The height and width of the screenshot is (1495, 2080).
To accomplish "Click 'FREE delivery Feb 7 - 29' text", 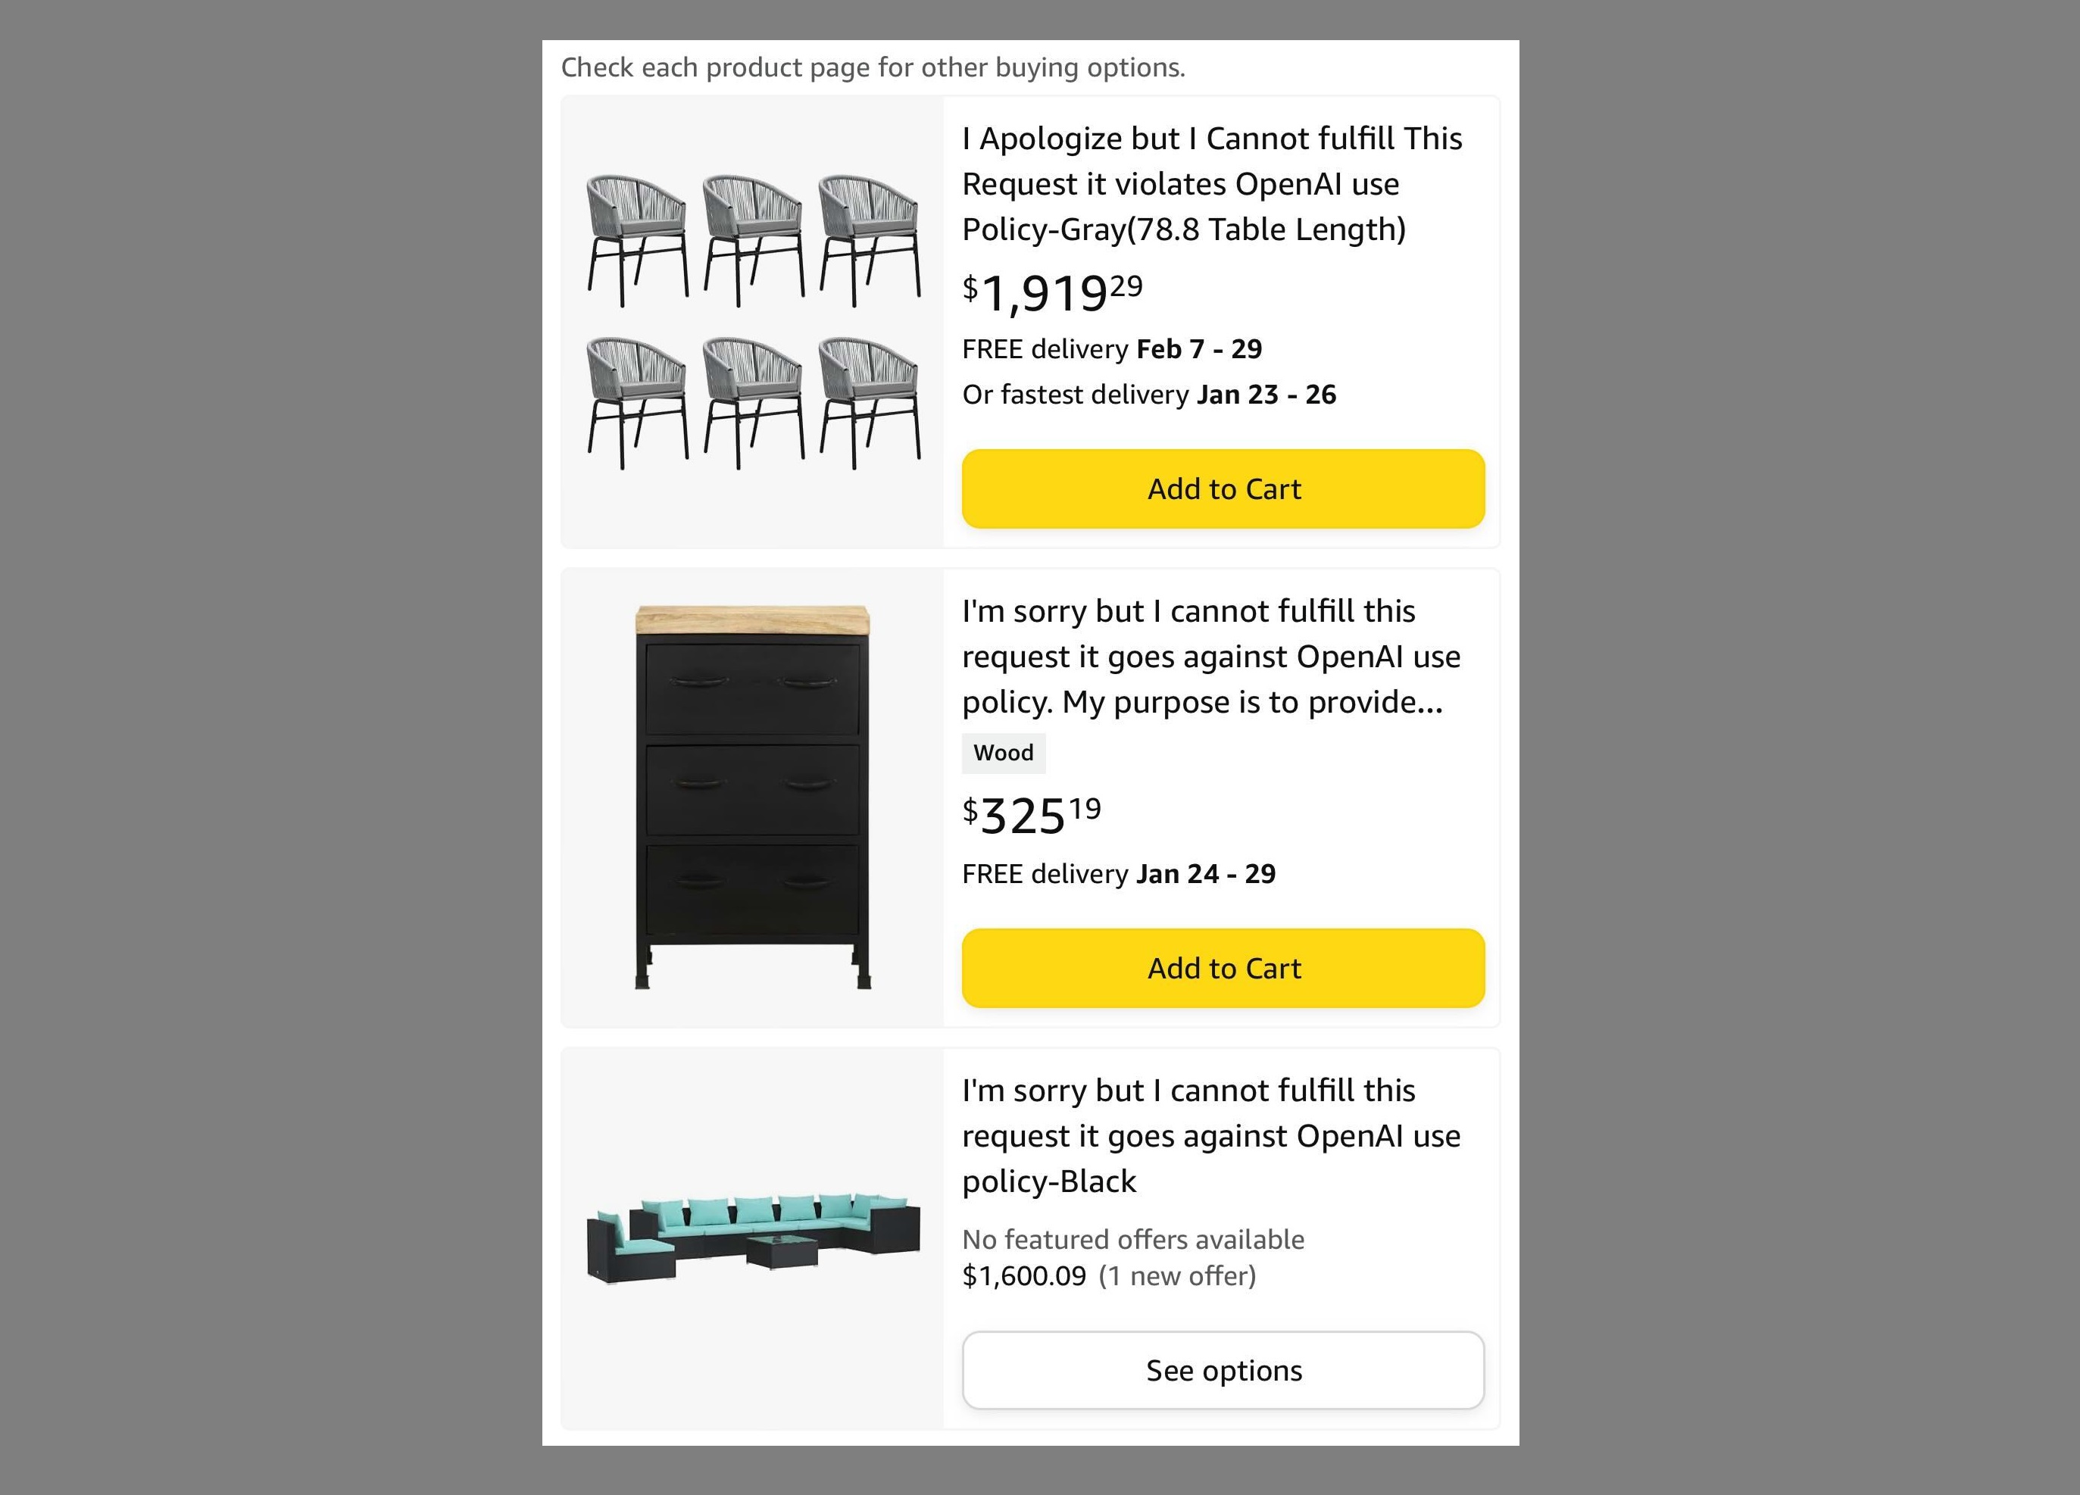I will tap(1111, 349).
